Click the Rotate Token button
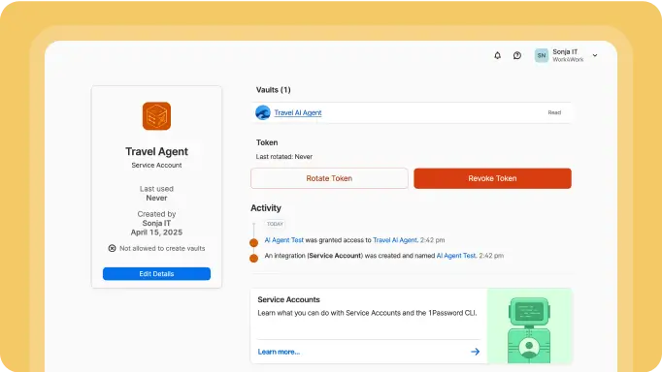The height and width of the screenshot is (372, 662). pos(329,178)
